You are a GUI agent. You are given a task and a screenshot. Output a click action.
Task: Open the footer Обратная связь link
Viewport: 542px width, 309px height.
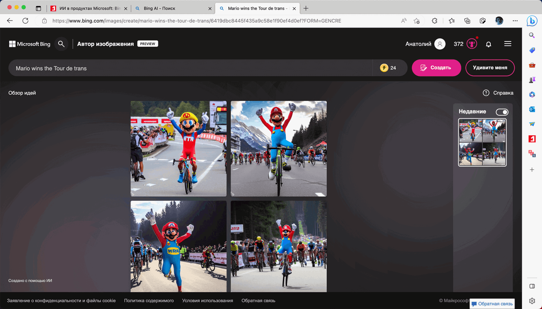[258, 301]
